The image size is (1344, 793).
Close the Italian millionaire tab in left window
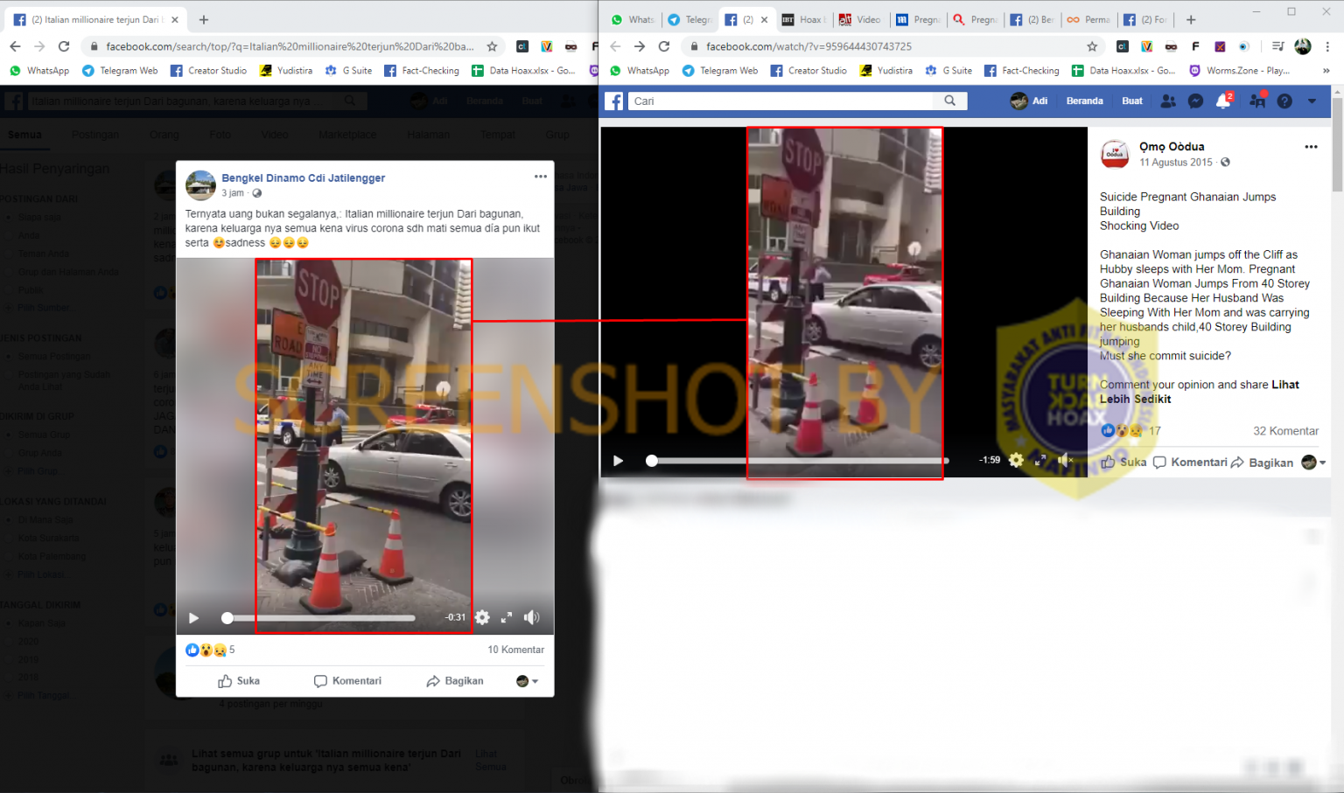coord(175,19)
